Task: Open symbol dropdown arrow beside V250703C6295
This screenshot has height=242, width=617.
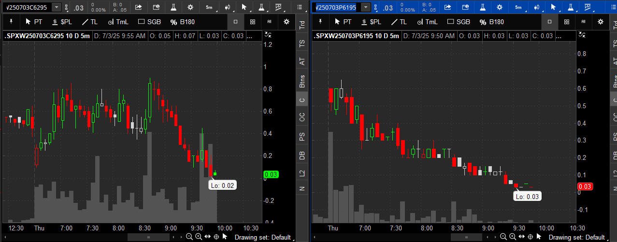Action: pos(57,7)
